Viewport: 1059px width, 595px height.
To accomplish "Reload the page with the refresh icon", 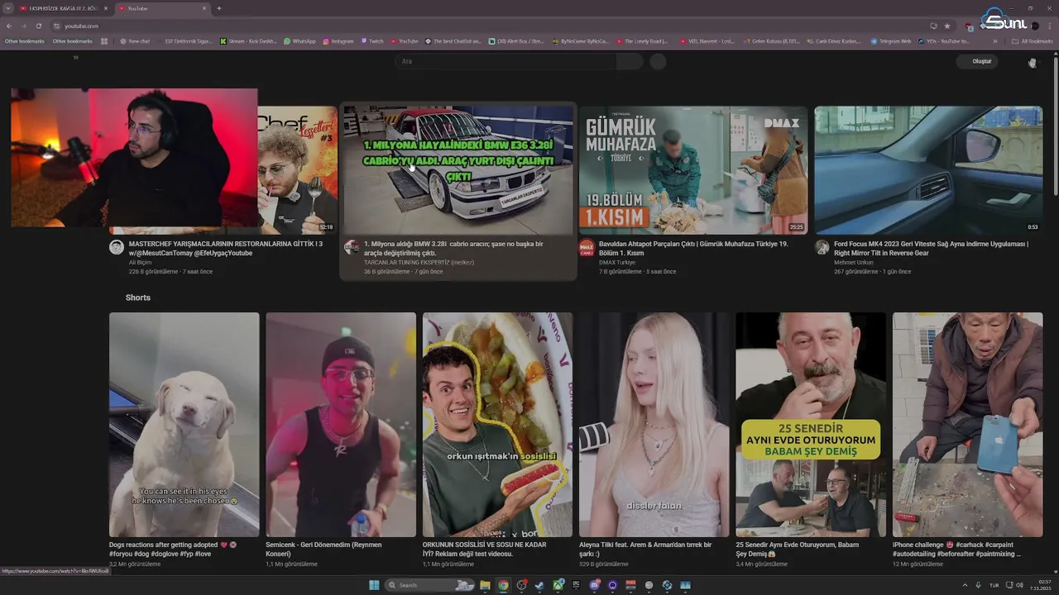I will click(38, 26).
